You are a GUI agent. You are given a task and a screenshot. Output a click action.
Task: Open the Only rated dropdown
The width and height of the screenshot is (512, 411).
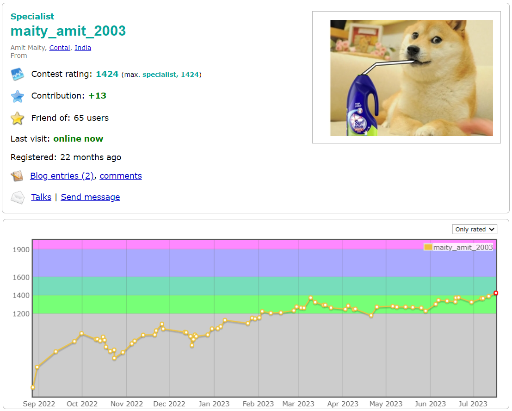pyautogui.click(x=474, y=229)
